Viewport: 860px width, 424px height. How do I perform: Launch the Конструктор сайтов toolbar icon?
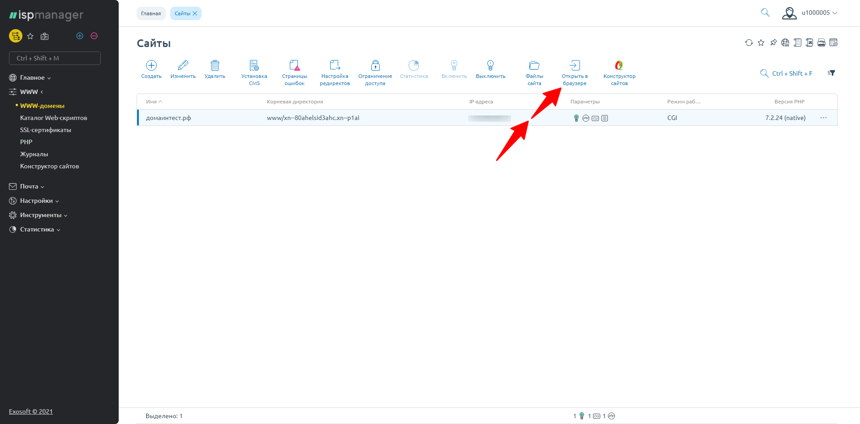pyautogui.click(x=619, y=66)
